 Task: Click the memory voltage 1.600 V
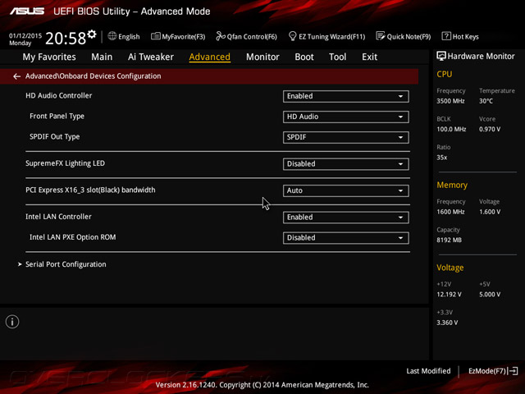[490, 212]
